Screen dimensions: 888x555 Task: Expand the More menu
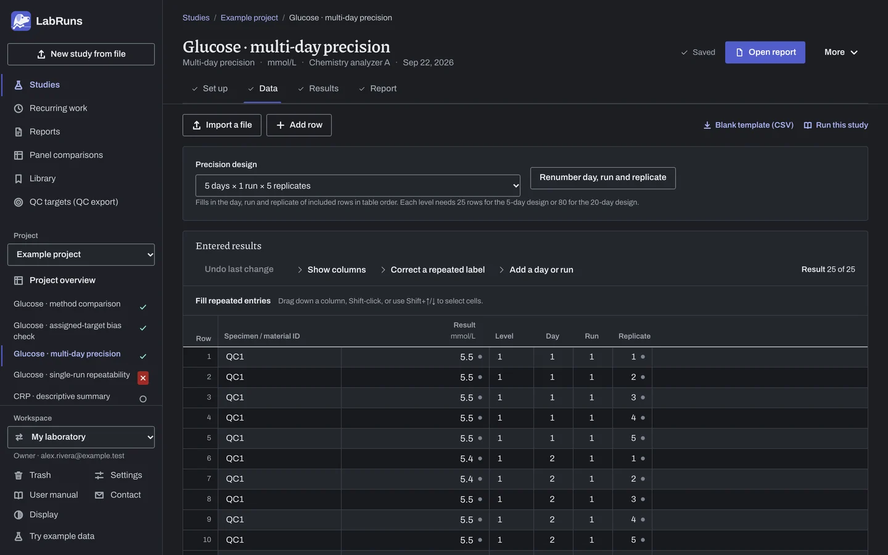pos(841,52)
